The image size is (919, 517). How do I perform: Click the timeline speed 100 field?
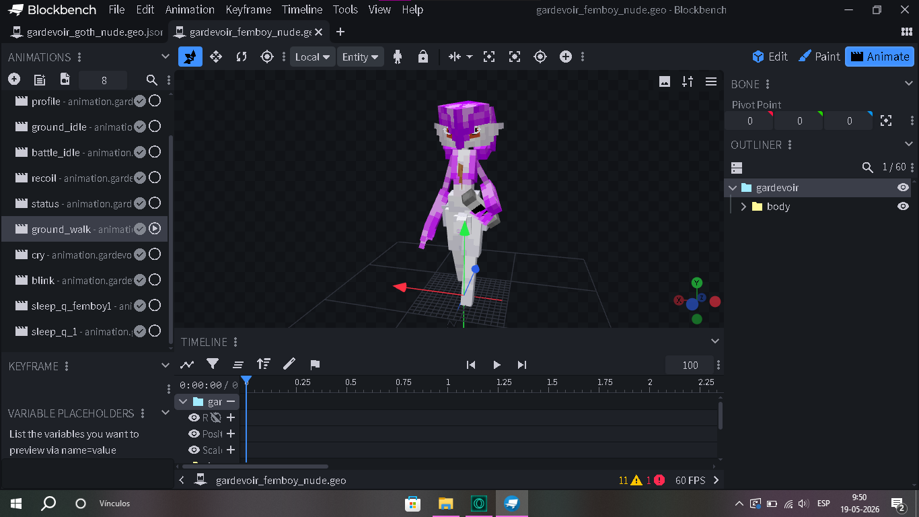[x=690, y=365]
